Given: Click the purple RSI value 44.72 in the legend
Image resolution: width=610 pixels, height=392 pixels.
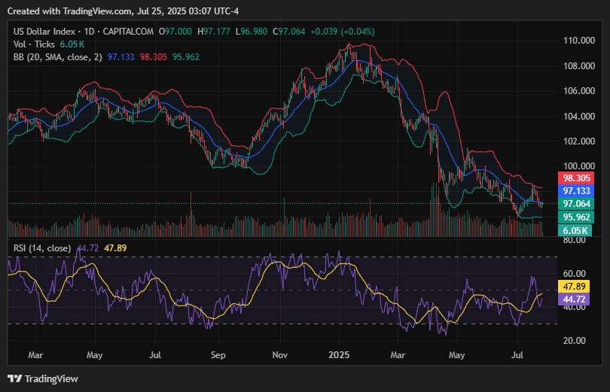Looking at the screenshot, I should [x=88, y=248].
